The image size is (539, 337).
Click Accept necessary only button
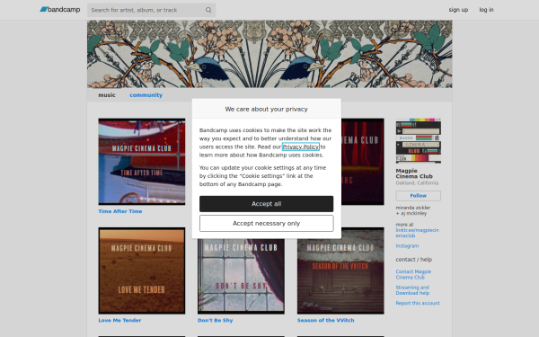point(267,223)
